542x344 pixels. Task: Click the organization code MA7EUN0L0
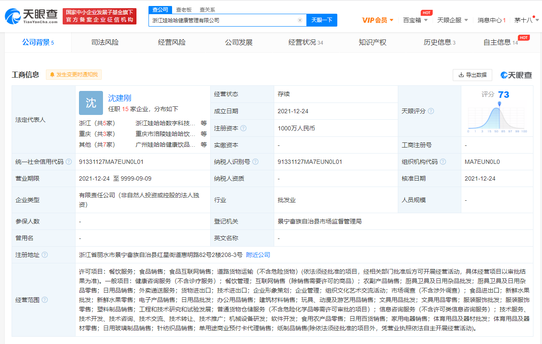482,162
